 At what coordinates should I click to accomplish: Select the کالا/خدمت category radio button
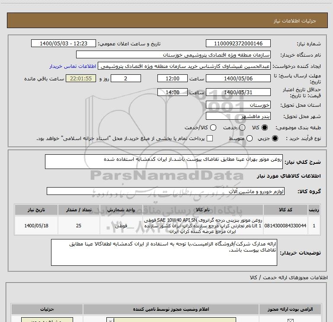tap(213, 128)
